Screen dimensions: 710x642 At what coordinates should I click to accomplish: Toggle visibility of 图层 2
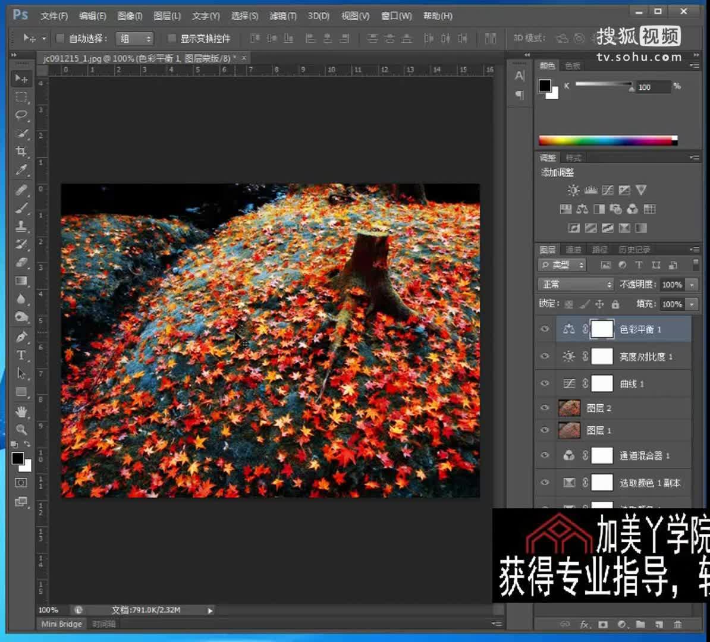tap(545, 408)
